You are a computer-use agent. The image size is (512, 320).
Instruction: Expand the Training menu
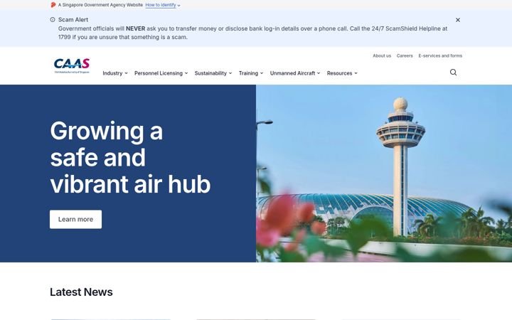[x=251, y=73]
